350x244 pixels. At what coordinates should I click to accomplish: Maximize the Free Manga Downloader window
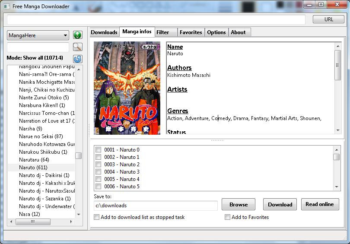(321, 4)
